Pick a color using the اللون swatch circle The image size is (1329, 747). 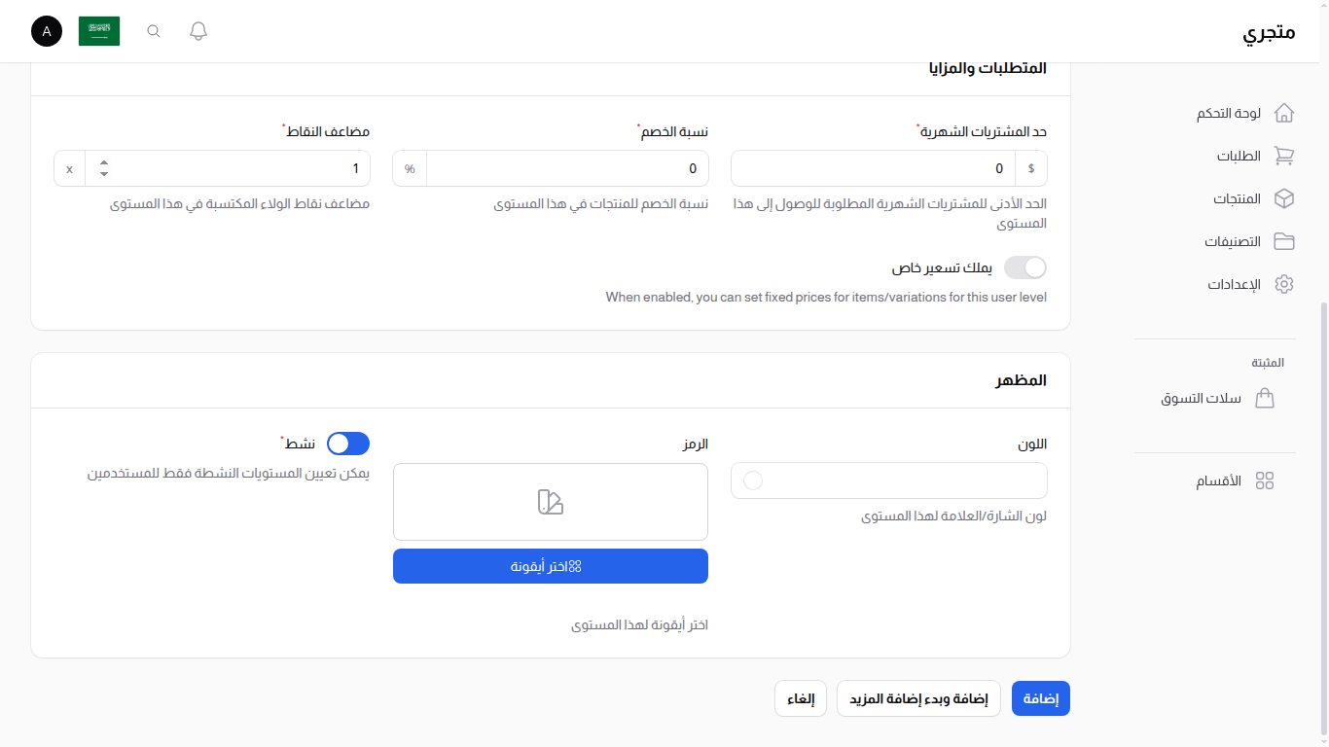[752, 480]
